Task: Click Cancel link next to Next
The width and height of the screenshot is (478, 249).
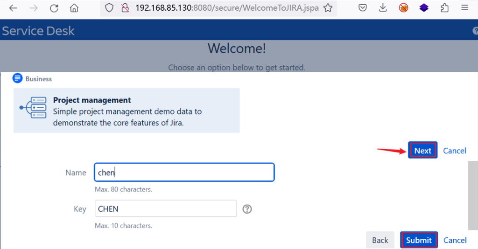Action: tap(455, 151)
